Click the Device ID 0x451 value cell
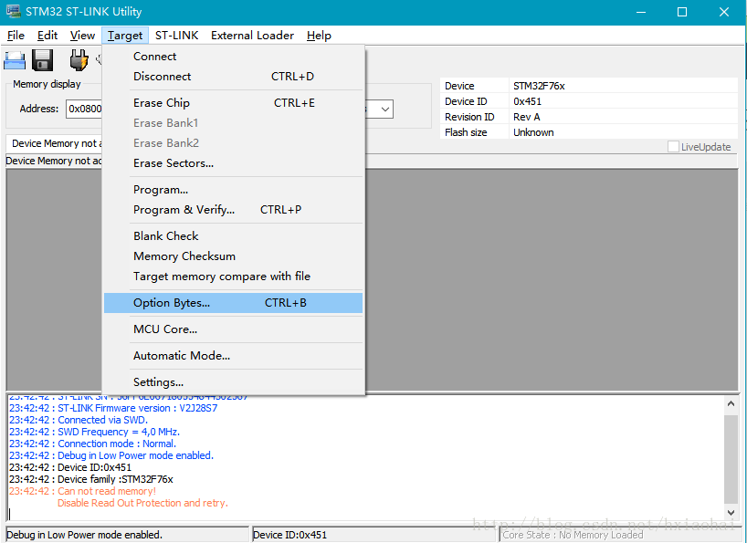This screenshot has height=543, width=747. point(623,101)
